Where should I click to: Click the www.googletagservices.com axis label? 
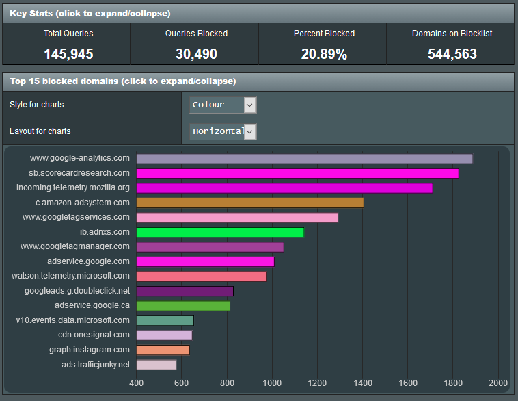pos(76,217)
